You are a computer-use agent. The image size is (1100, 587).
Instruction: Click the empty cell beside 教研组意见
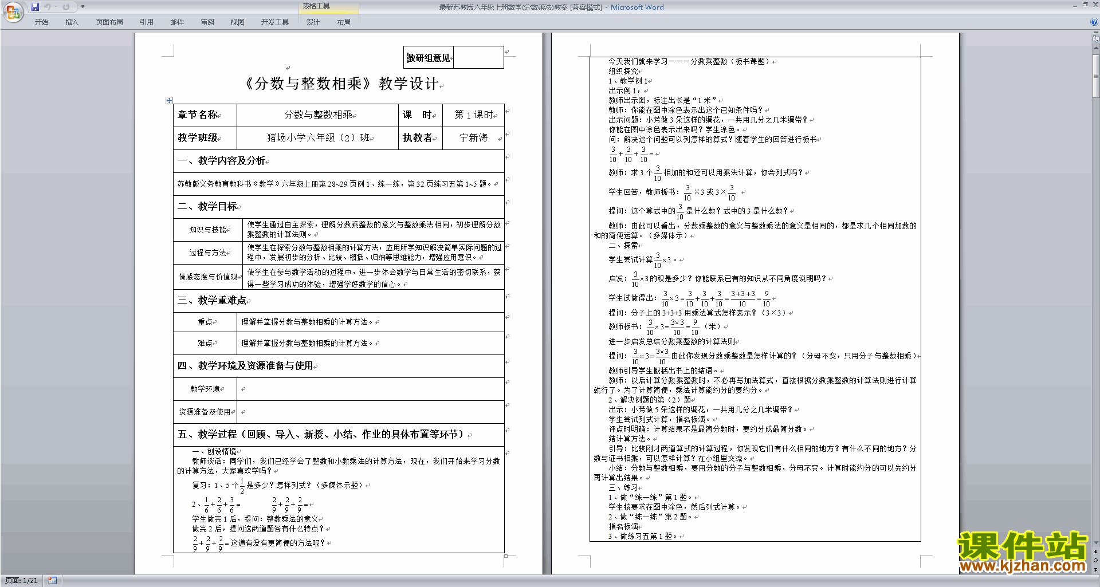click(x=478, y=58)
